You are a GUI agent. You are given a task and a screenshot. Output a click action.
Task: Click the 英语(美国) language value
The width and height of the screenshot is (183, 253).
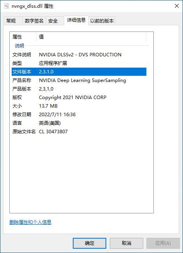pos(50,123)
